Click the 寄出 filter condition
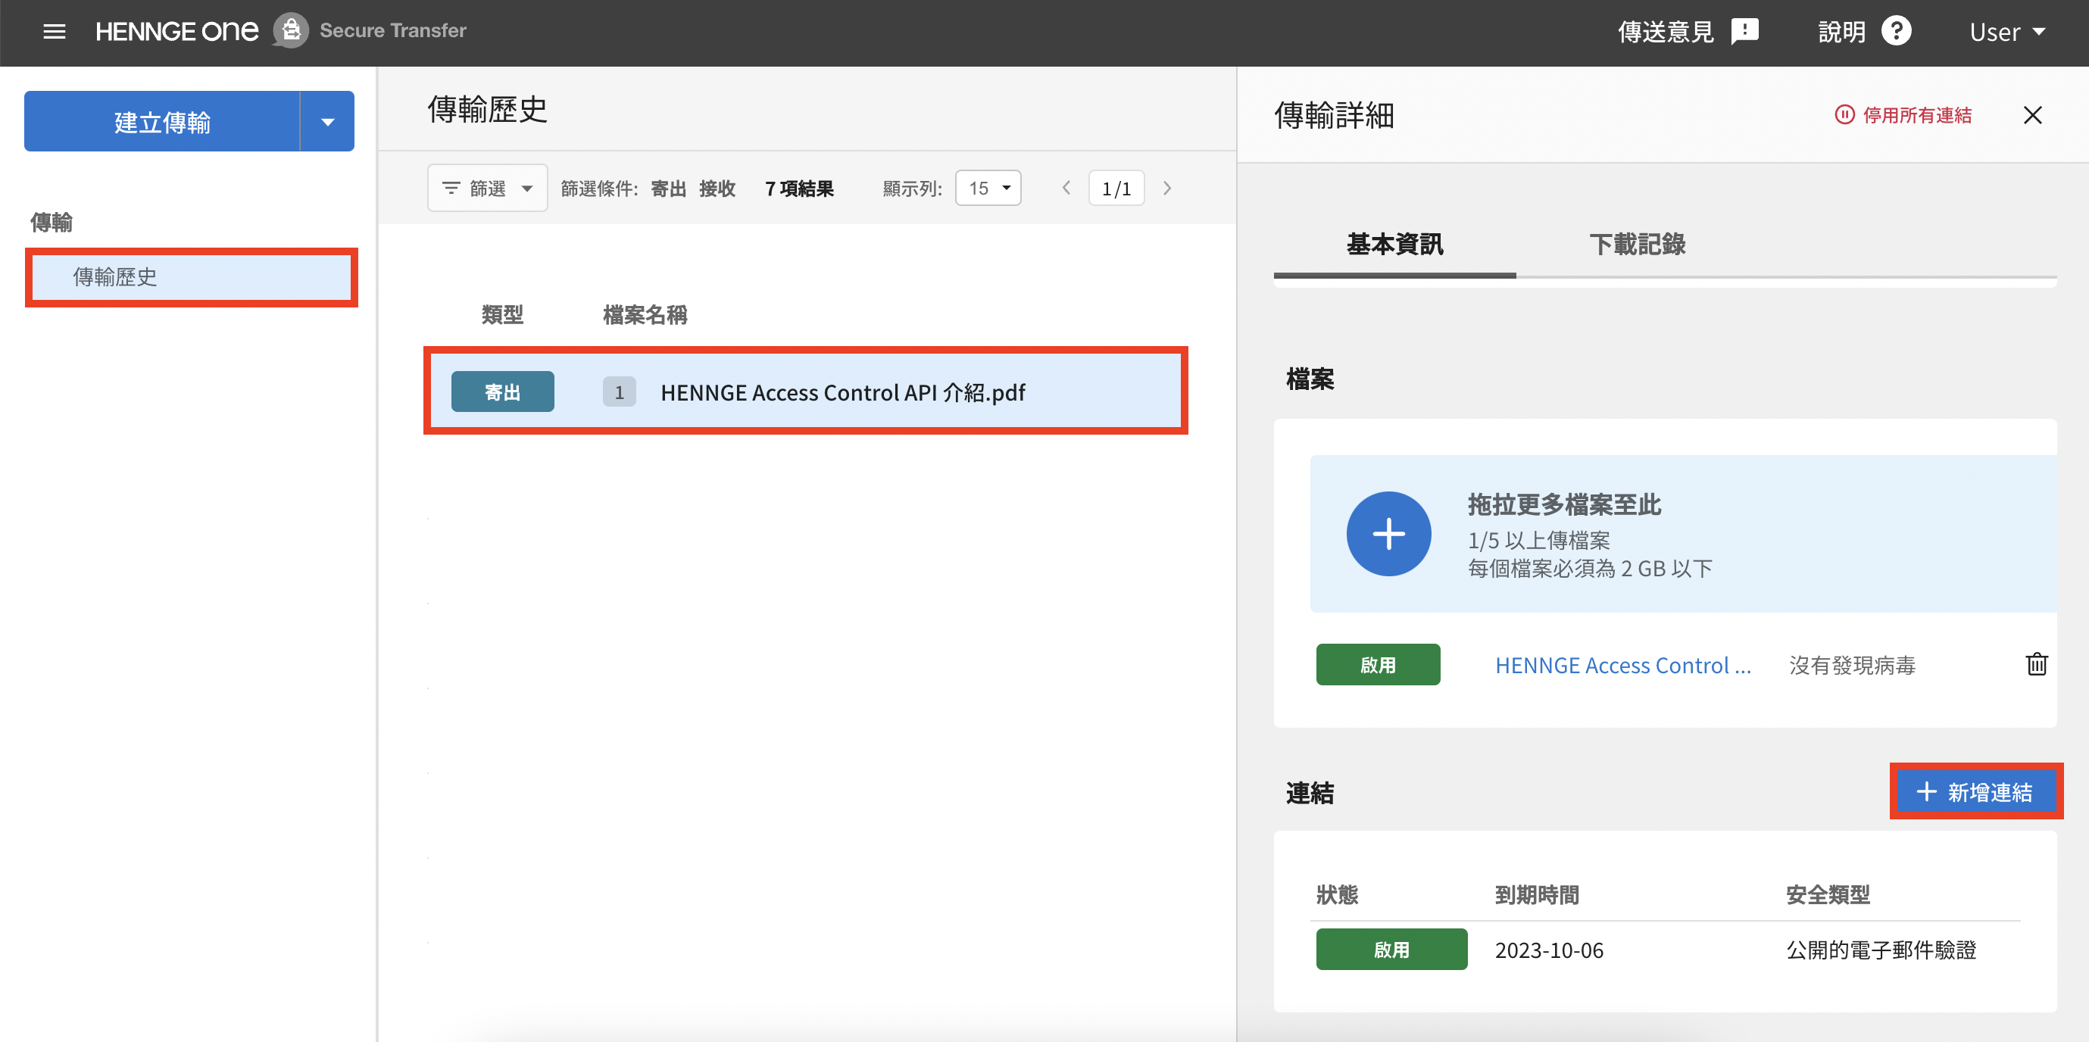The image size is (2089, 1042). pos(668,188)
